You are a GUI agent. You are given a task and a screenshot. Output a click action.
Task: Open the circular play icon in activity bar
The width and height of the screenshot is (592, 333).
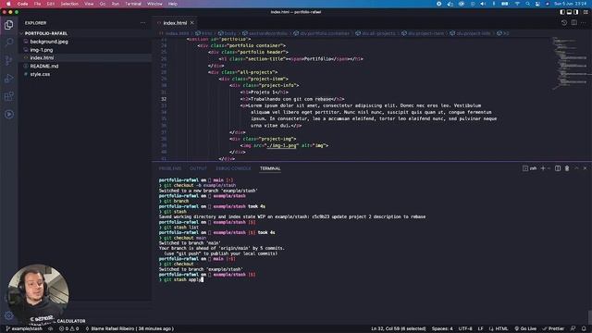pos(8,114)
